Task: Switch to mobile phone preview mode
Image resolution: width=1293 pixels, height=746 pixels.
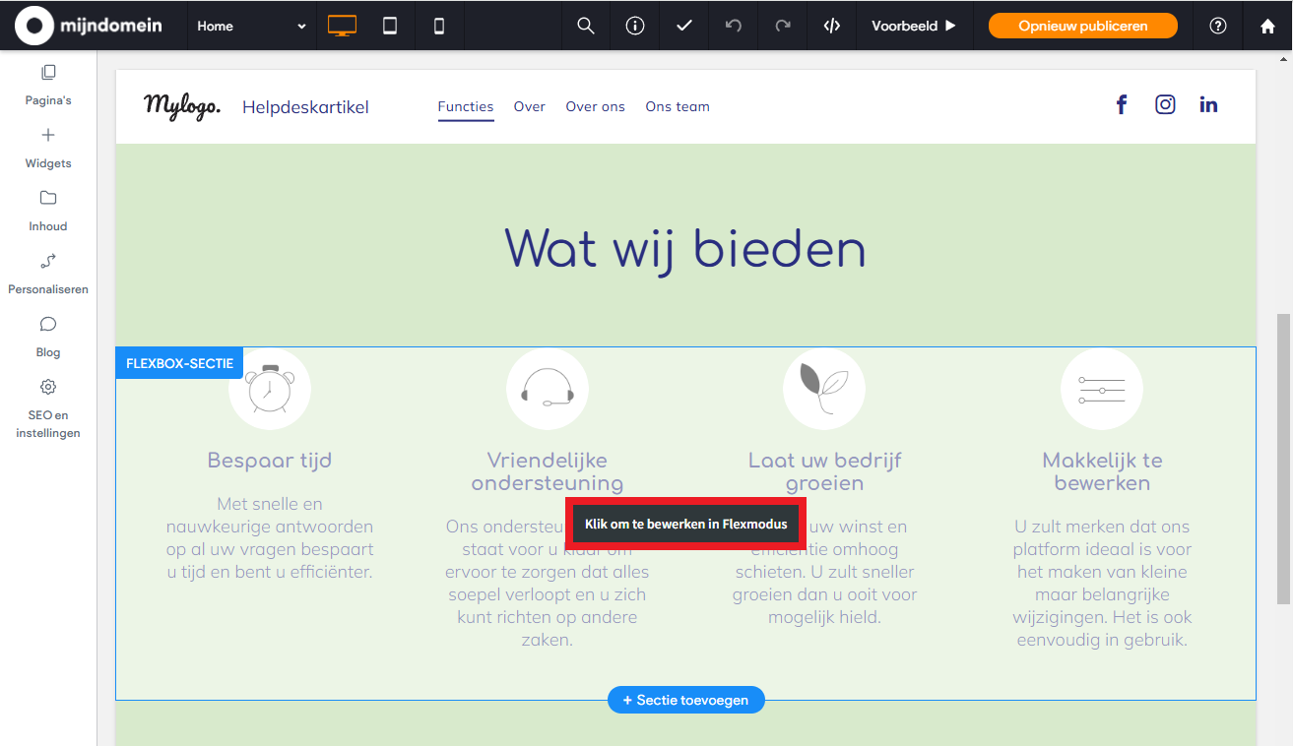Action: 439,26
